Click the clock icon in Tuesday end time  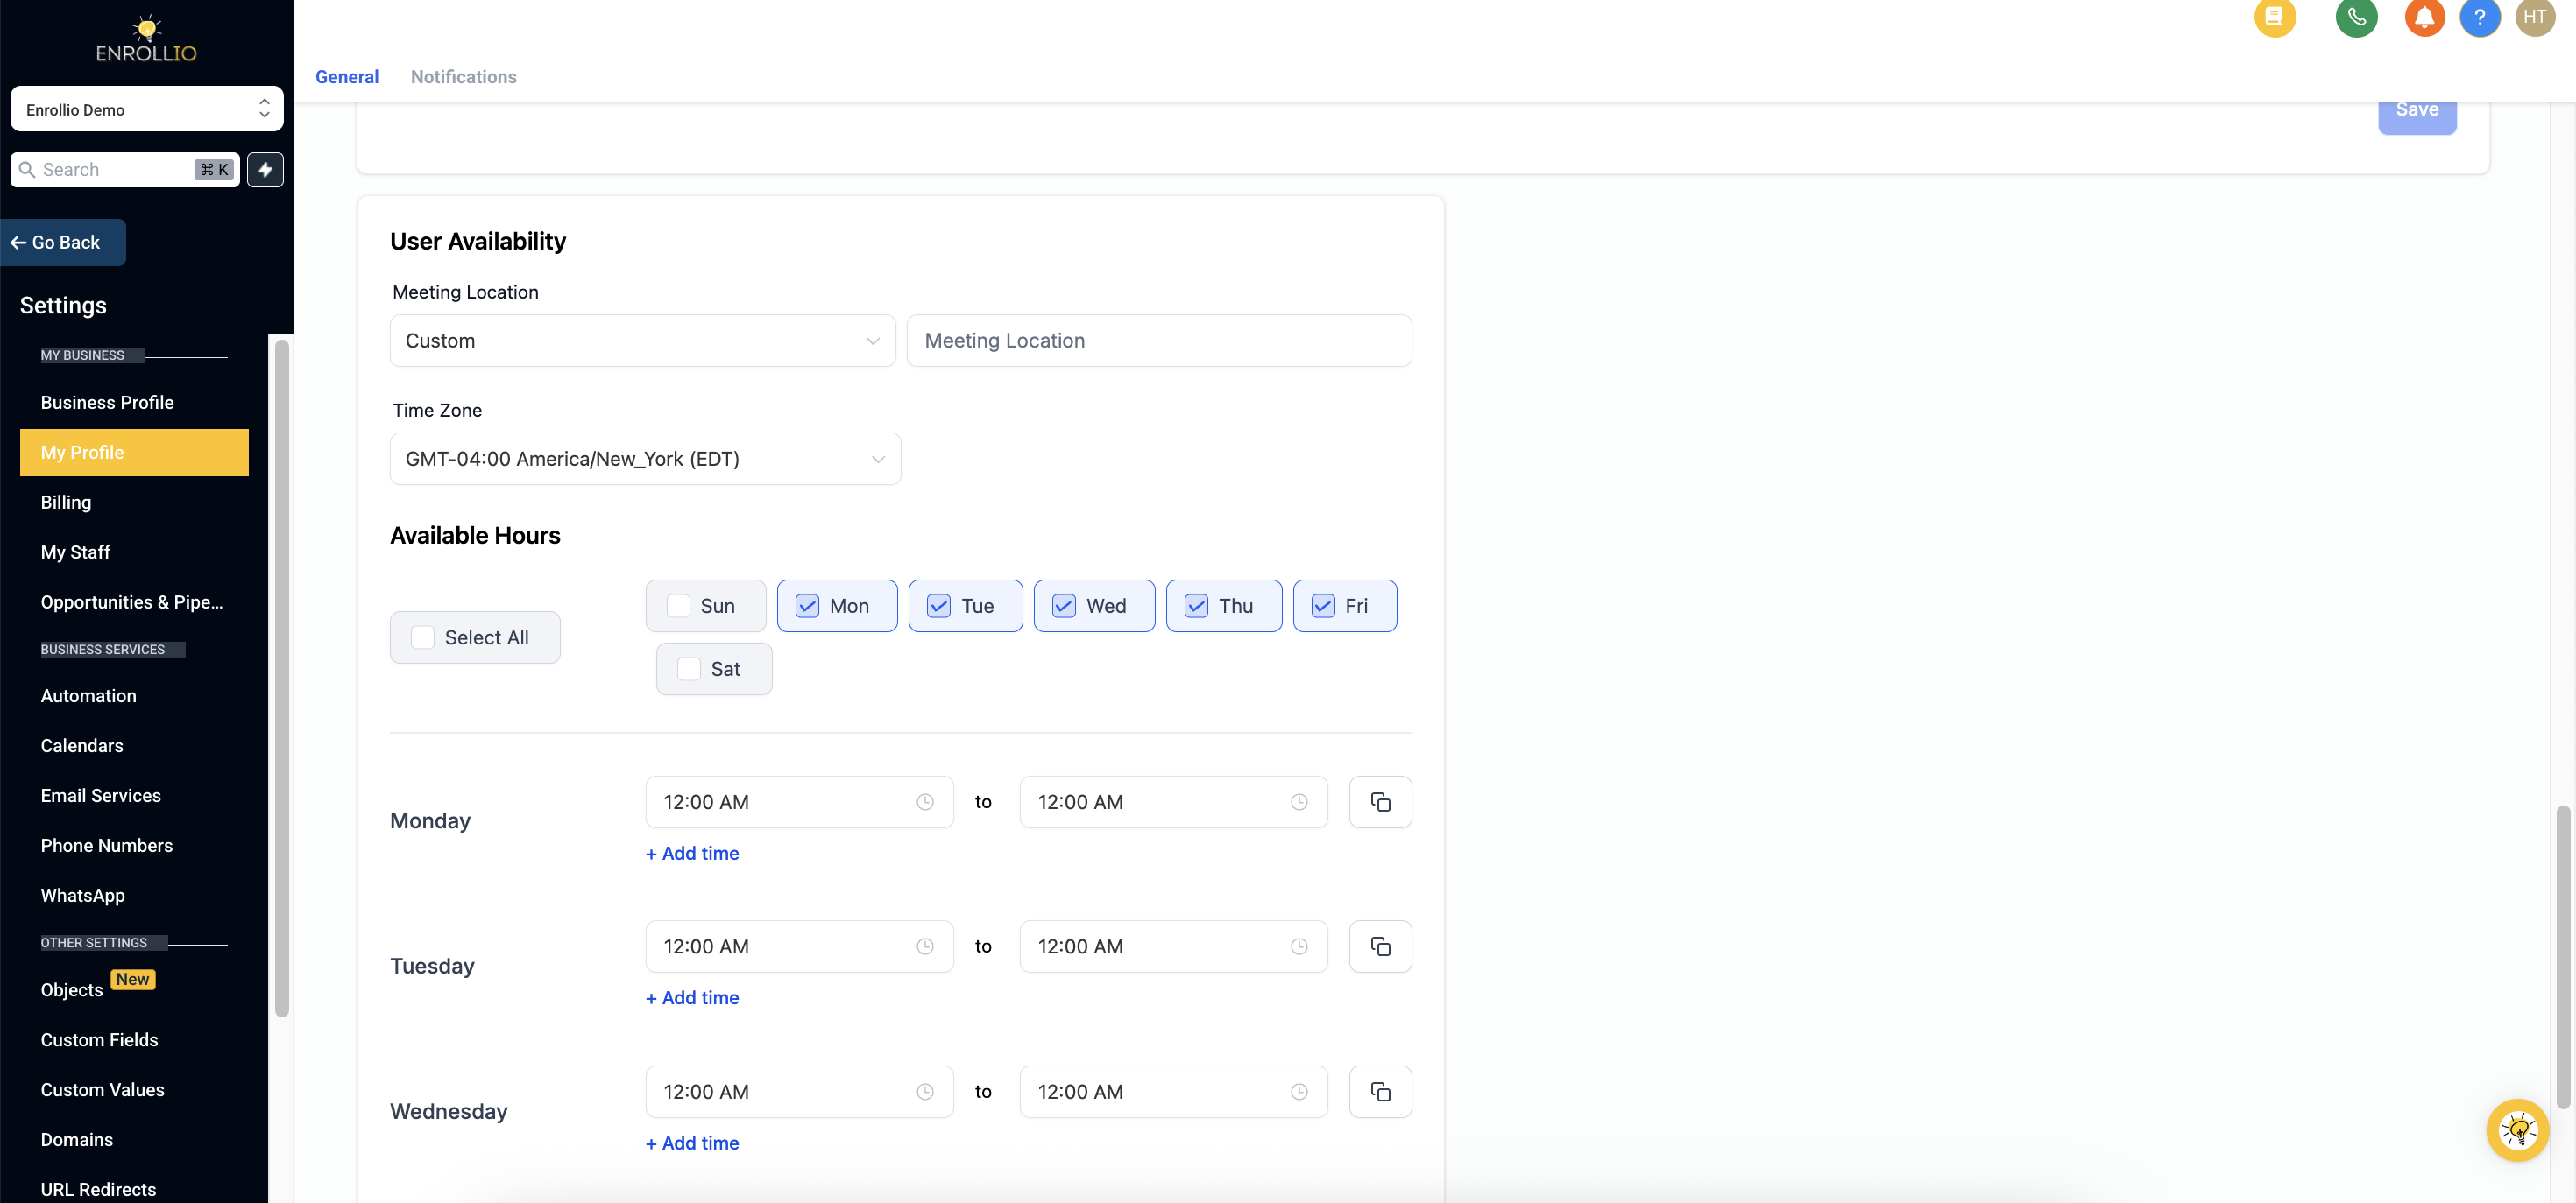[1299, 946]
